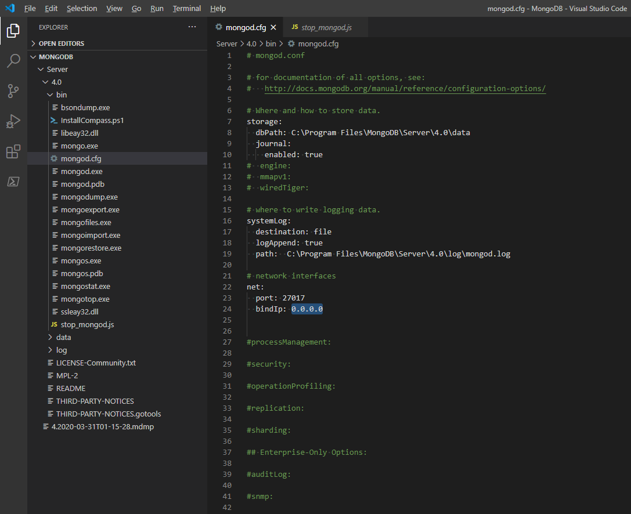Select mongos.exe in the file tree
Screen dimensions: 631x514
click(117, 260)
